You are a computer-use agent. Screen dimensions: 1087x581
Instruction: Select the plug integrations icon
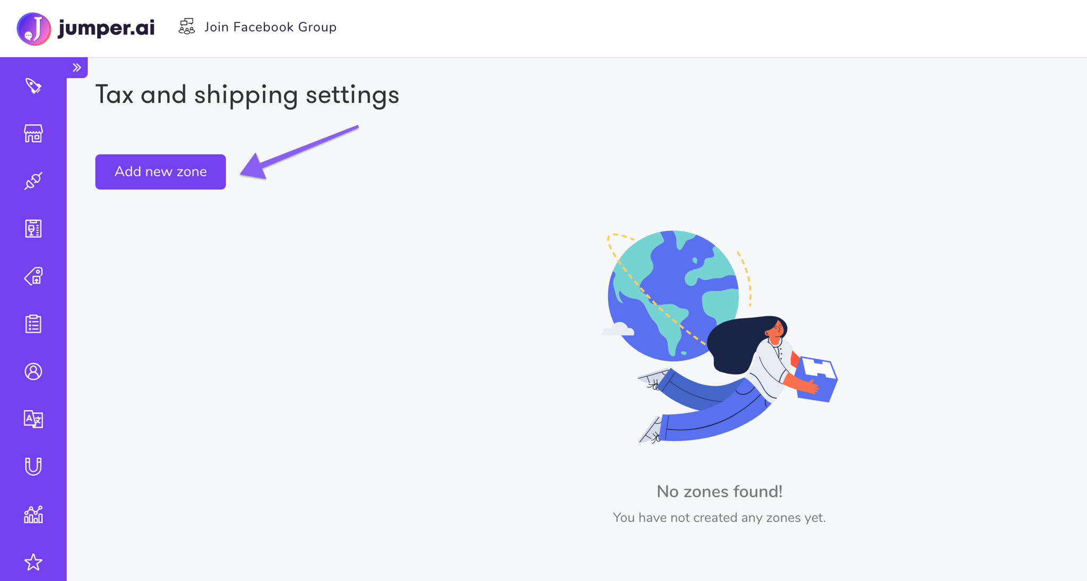(33, 181)
